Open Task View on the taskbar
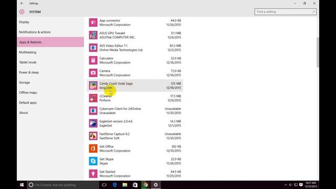This screenshot has height=189, width=336. click(x=104, y=185)
